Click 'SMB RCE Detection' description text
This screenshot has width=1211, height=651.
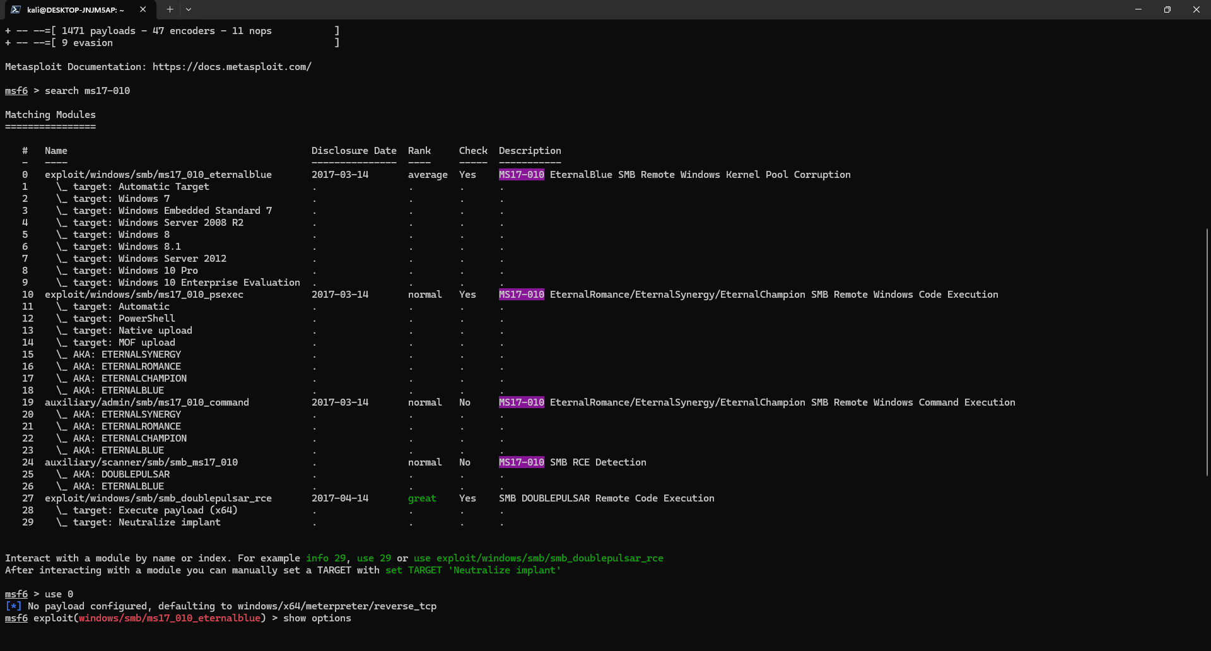tap(598, 462)
